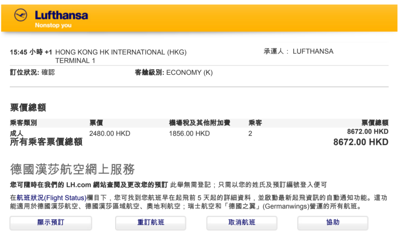Select the carrier value LUFTHANSA

(313, 51)
